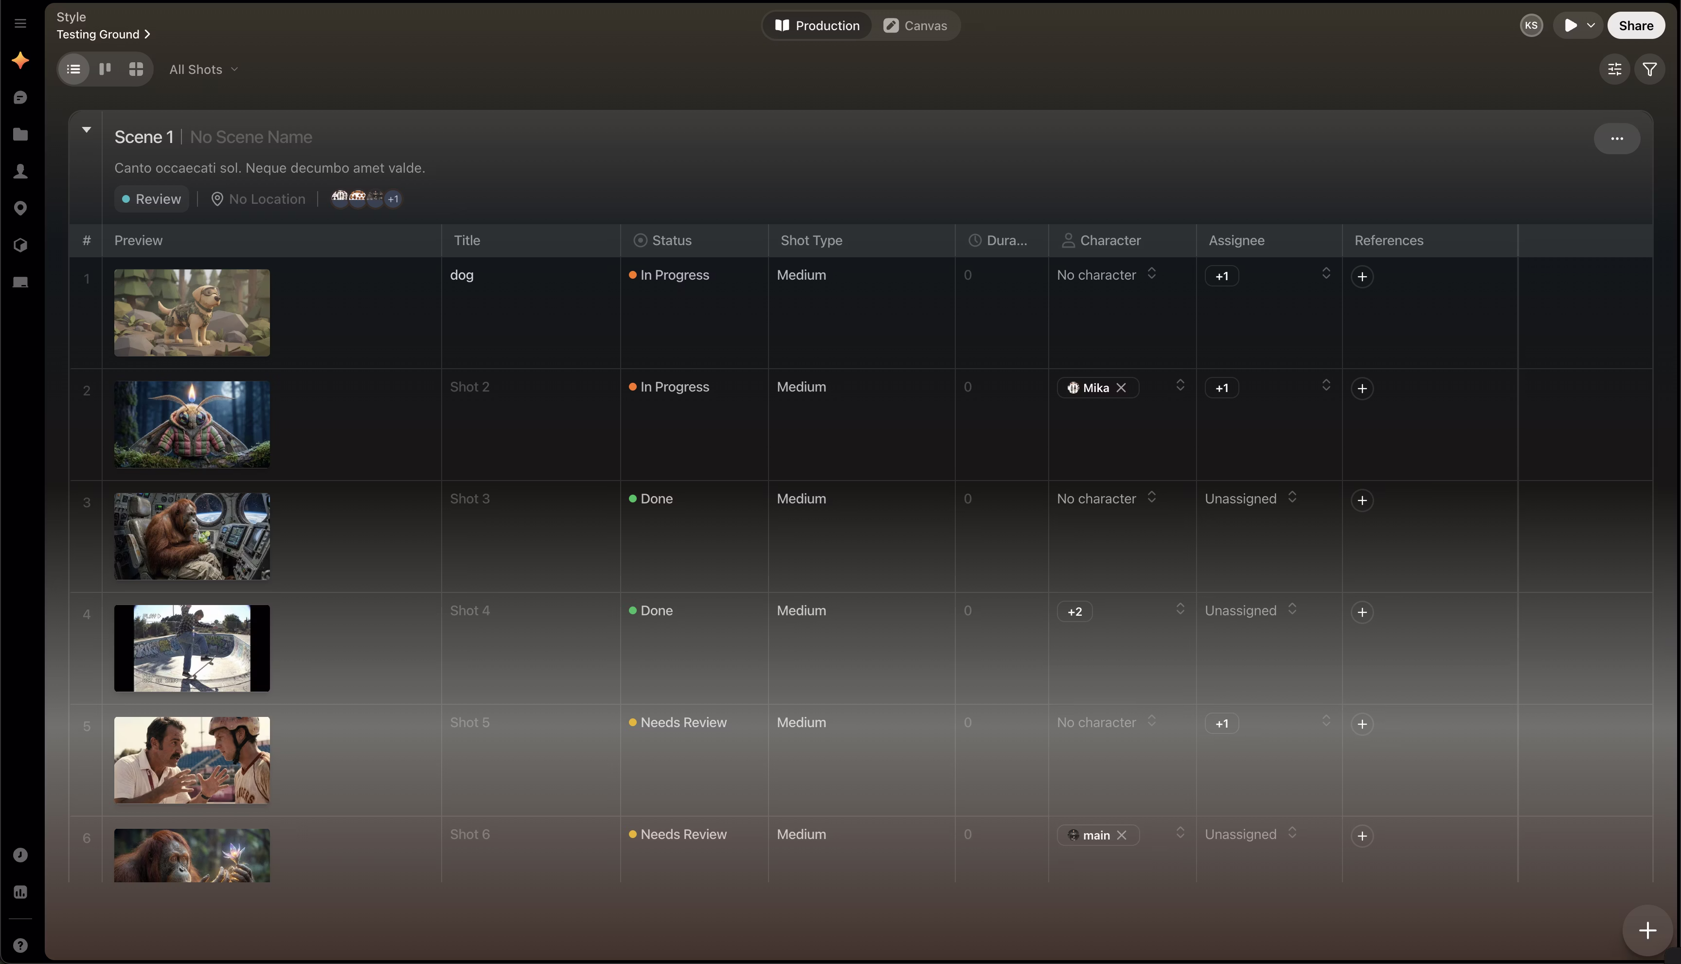This screenshot has height=964, width=1681.
Task: Click the chart sidebar icon above help
Action: coord(20,892)
